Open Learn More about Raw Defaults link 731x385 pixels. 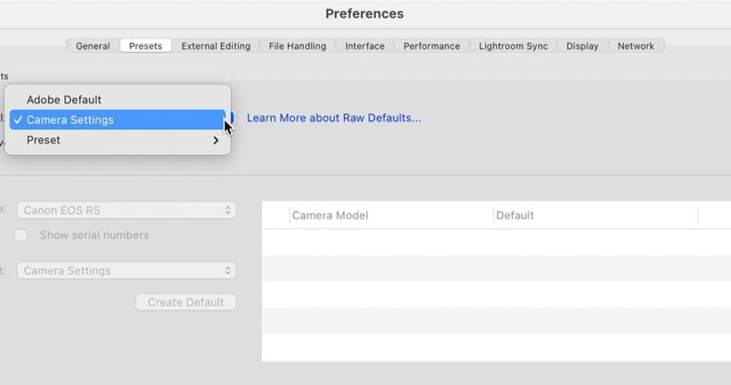pyautogui.click(x=333, y=118)
